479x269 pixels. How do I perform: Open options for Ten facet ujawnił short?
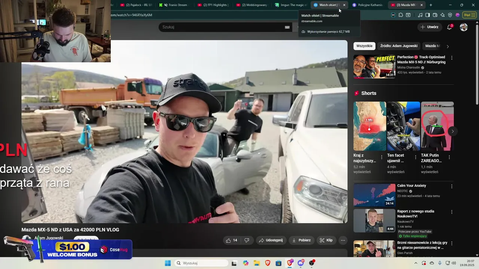[415, 157]
